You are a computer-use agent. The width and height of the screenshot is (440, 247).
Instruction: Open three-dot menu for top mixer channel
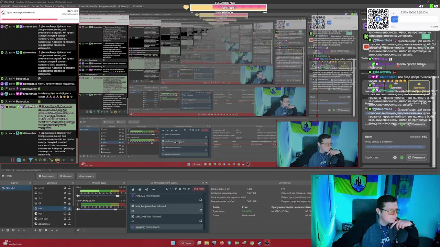click(x=78, y=191)
